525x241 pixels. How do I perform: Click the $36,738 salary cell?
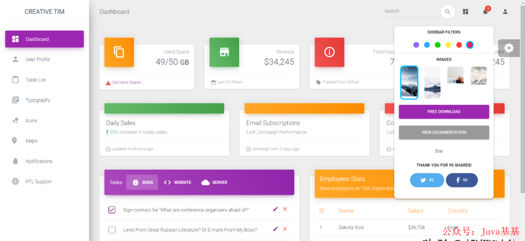point(416,227)
